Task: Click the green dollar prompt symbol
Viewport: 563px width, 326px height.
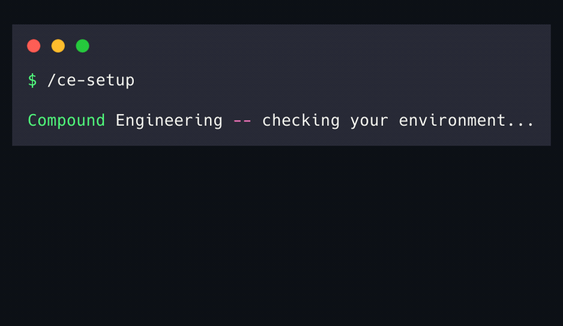Action: 32,80
